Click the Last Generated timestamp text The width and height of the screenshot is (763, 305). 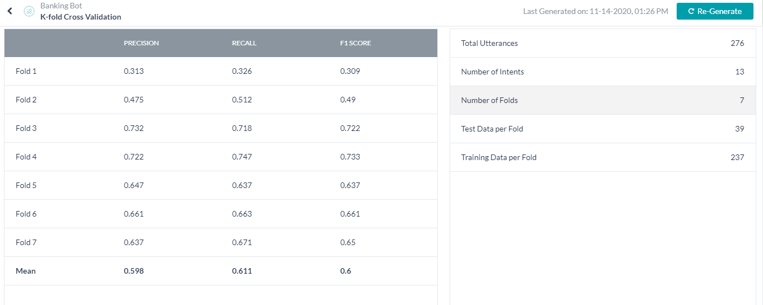[x=595, y=11]
